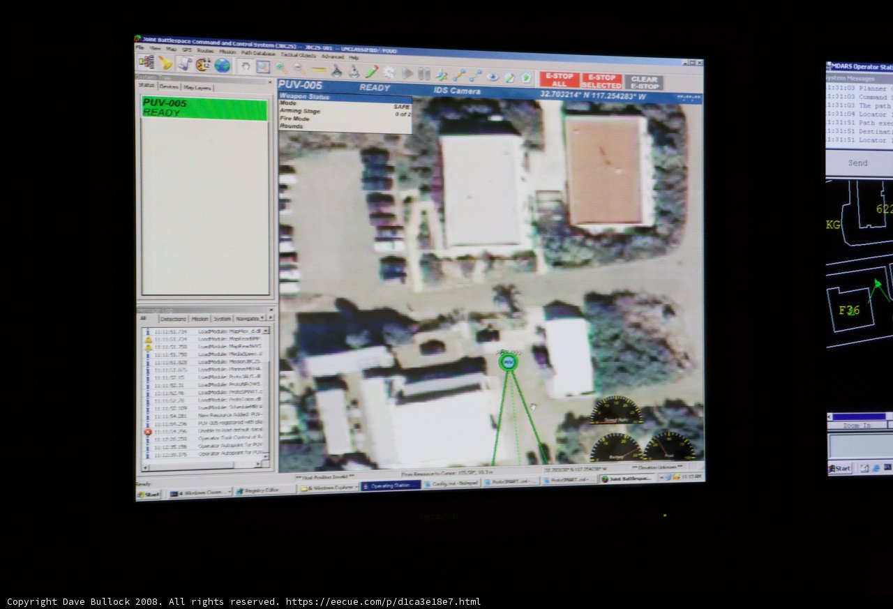This screenshot has height=609, width=893.
Task: Select the All tab in log panel
Action: click(143, 318)
